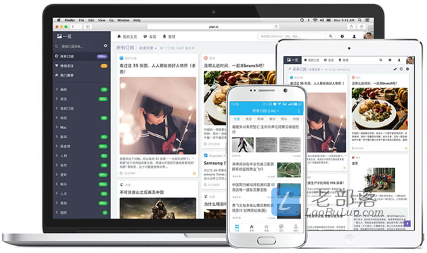427x253 pixels.
Task: Click the Safari back arrow on the laptop
Action: pyautogui.click(x=73, y=26)
